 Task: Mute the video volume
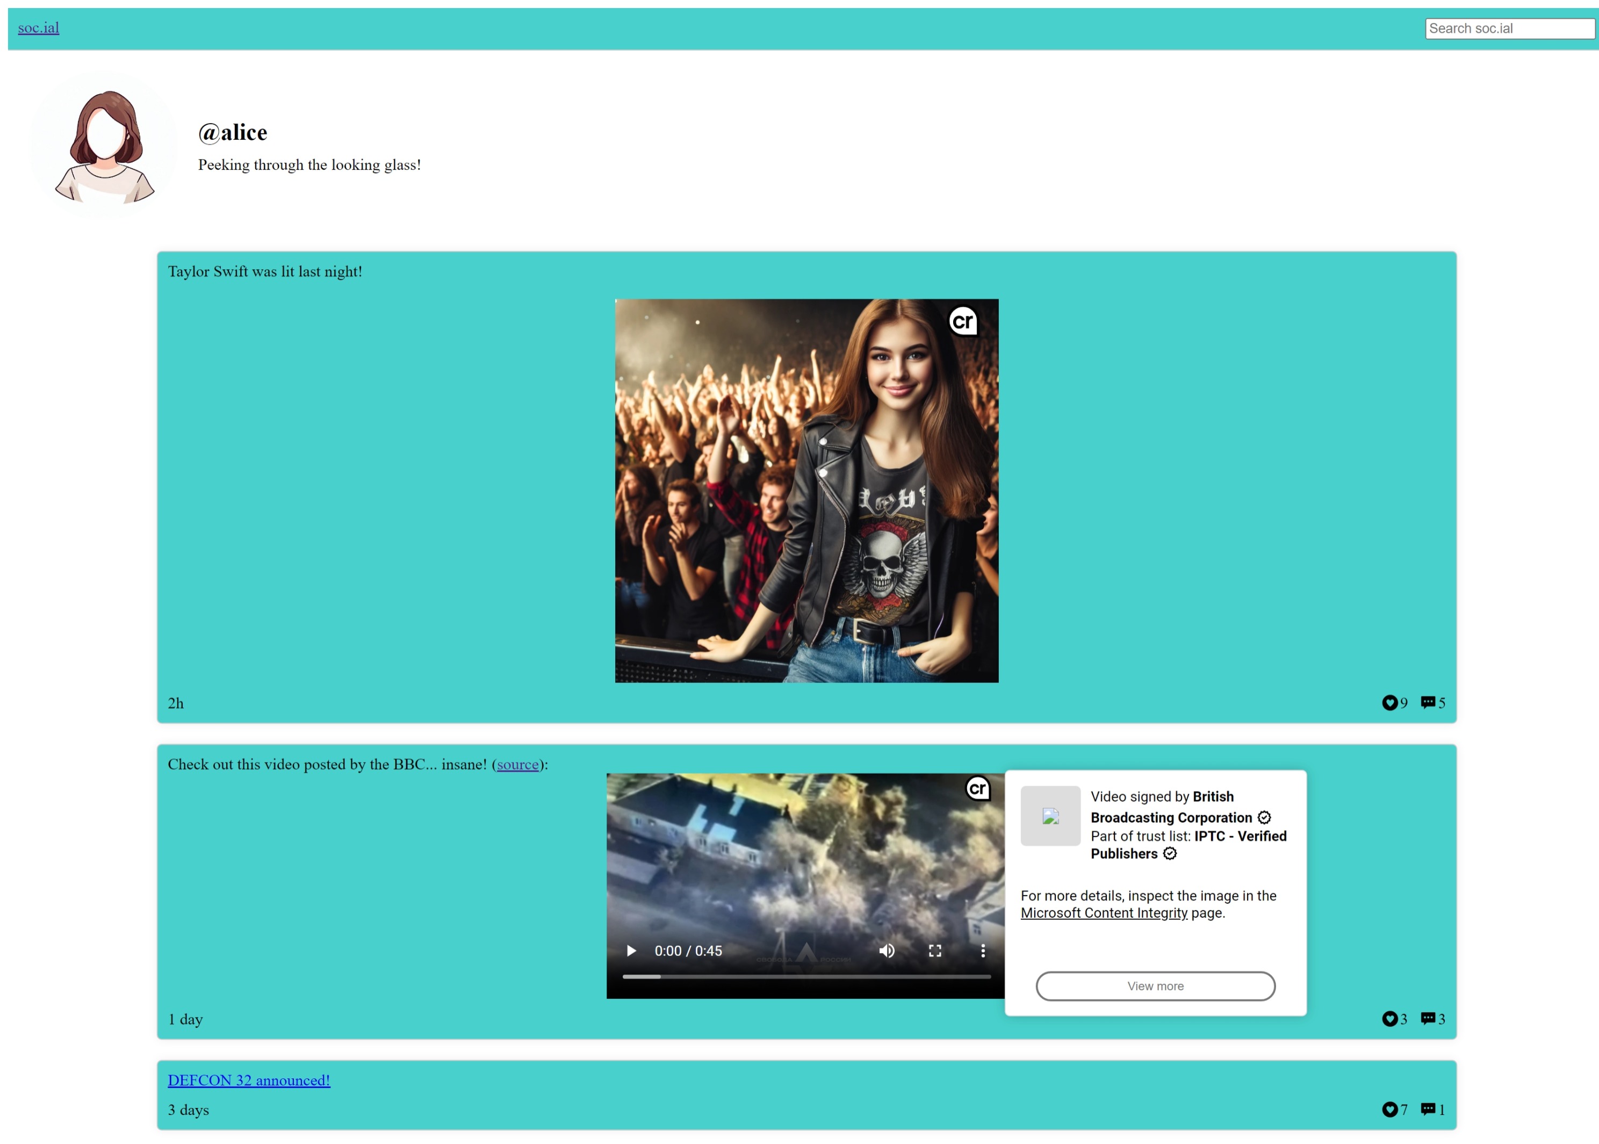(x=887, y=951)
